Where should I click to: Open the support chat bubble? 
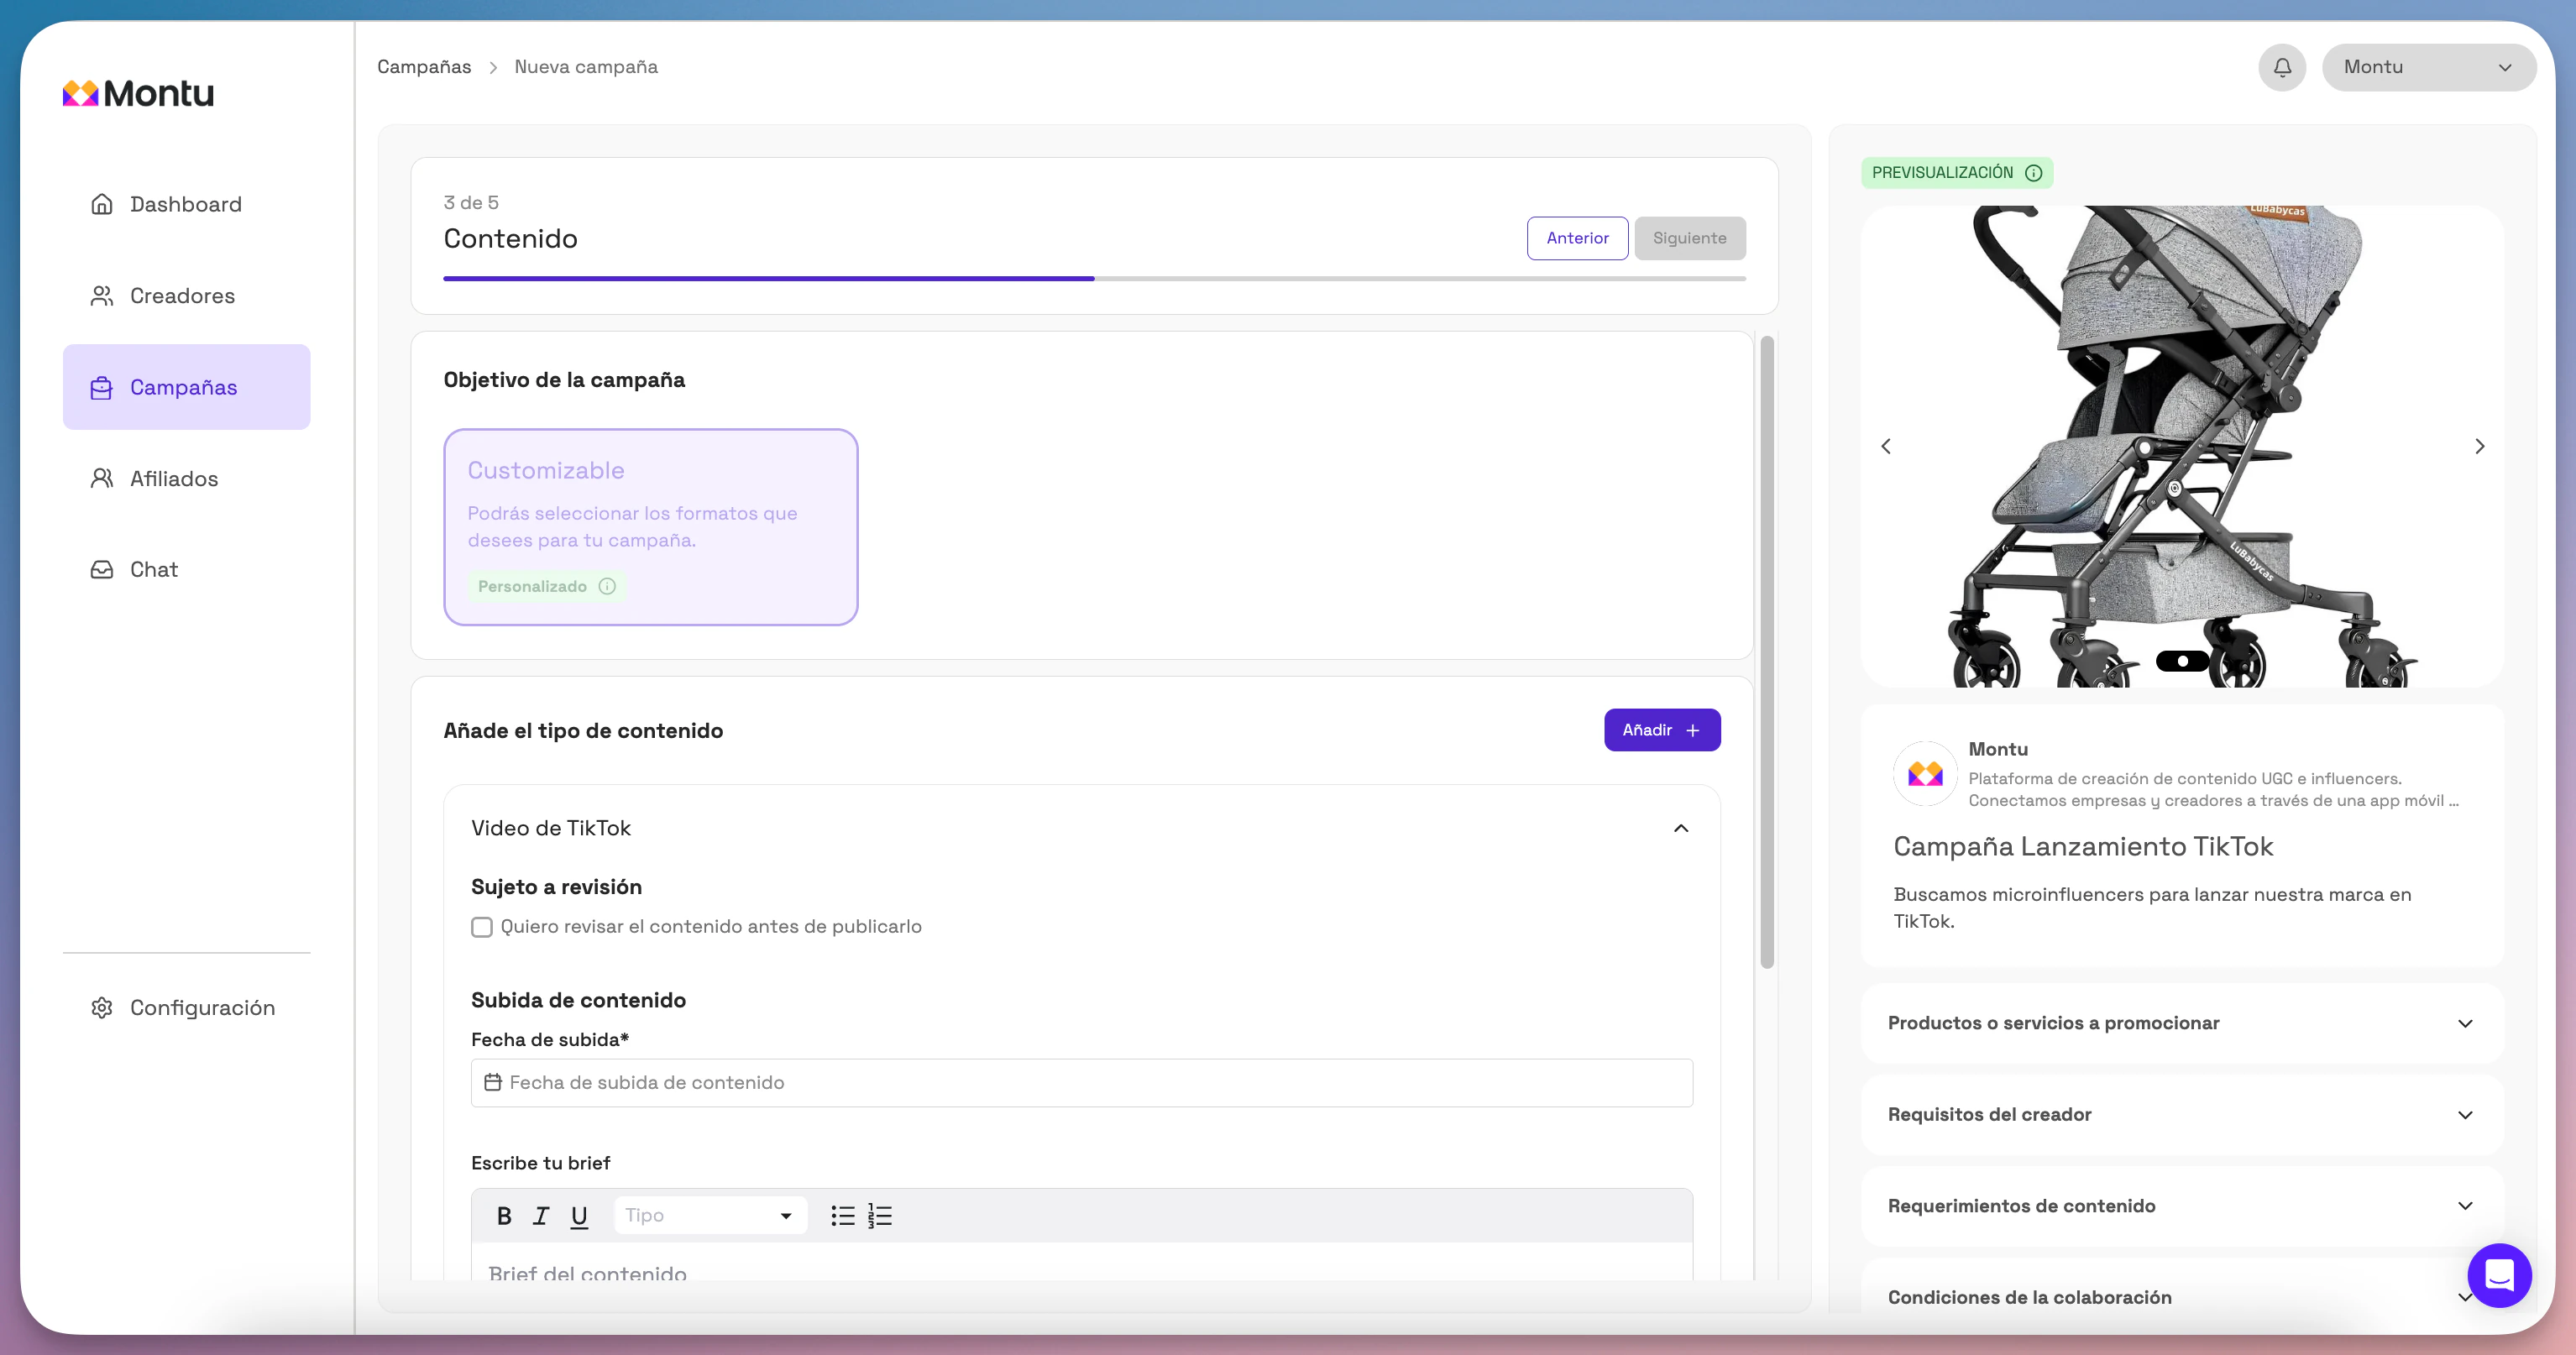click(x=2499, y=1275)
